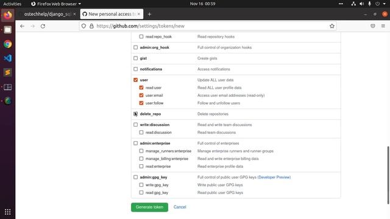Image resolution: width=390 pixels, height=219 pixels.
Task: Click the page vertical scrollbar
Action: 388,175
